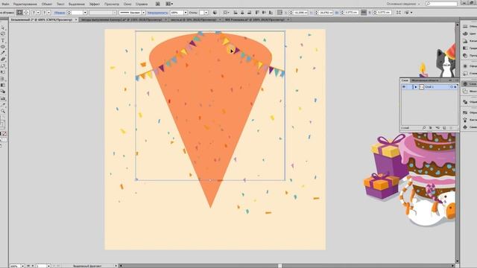Open the Выделение menu
The height and width of the screenshot is (268, 477).
pos(76,4)
